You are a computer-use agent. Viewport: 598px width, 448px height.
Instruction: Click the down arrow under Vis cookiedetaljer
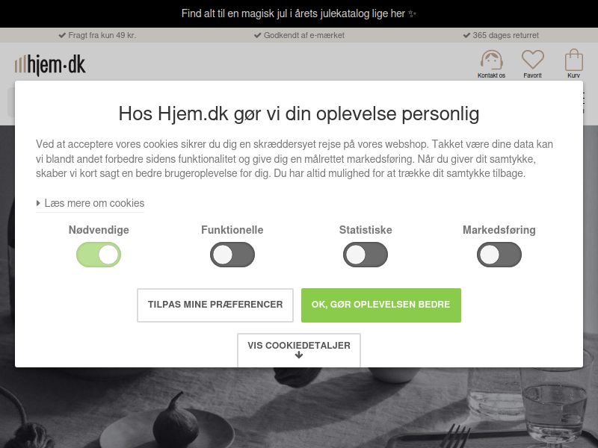coord(299,355)
